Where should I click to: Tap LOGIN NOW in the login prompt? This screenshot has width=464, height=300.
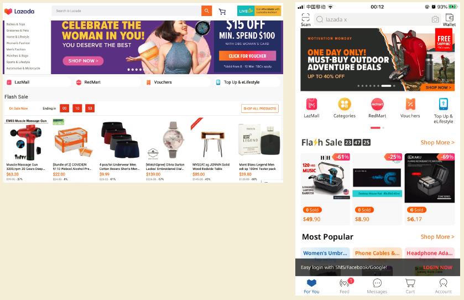437,267
